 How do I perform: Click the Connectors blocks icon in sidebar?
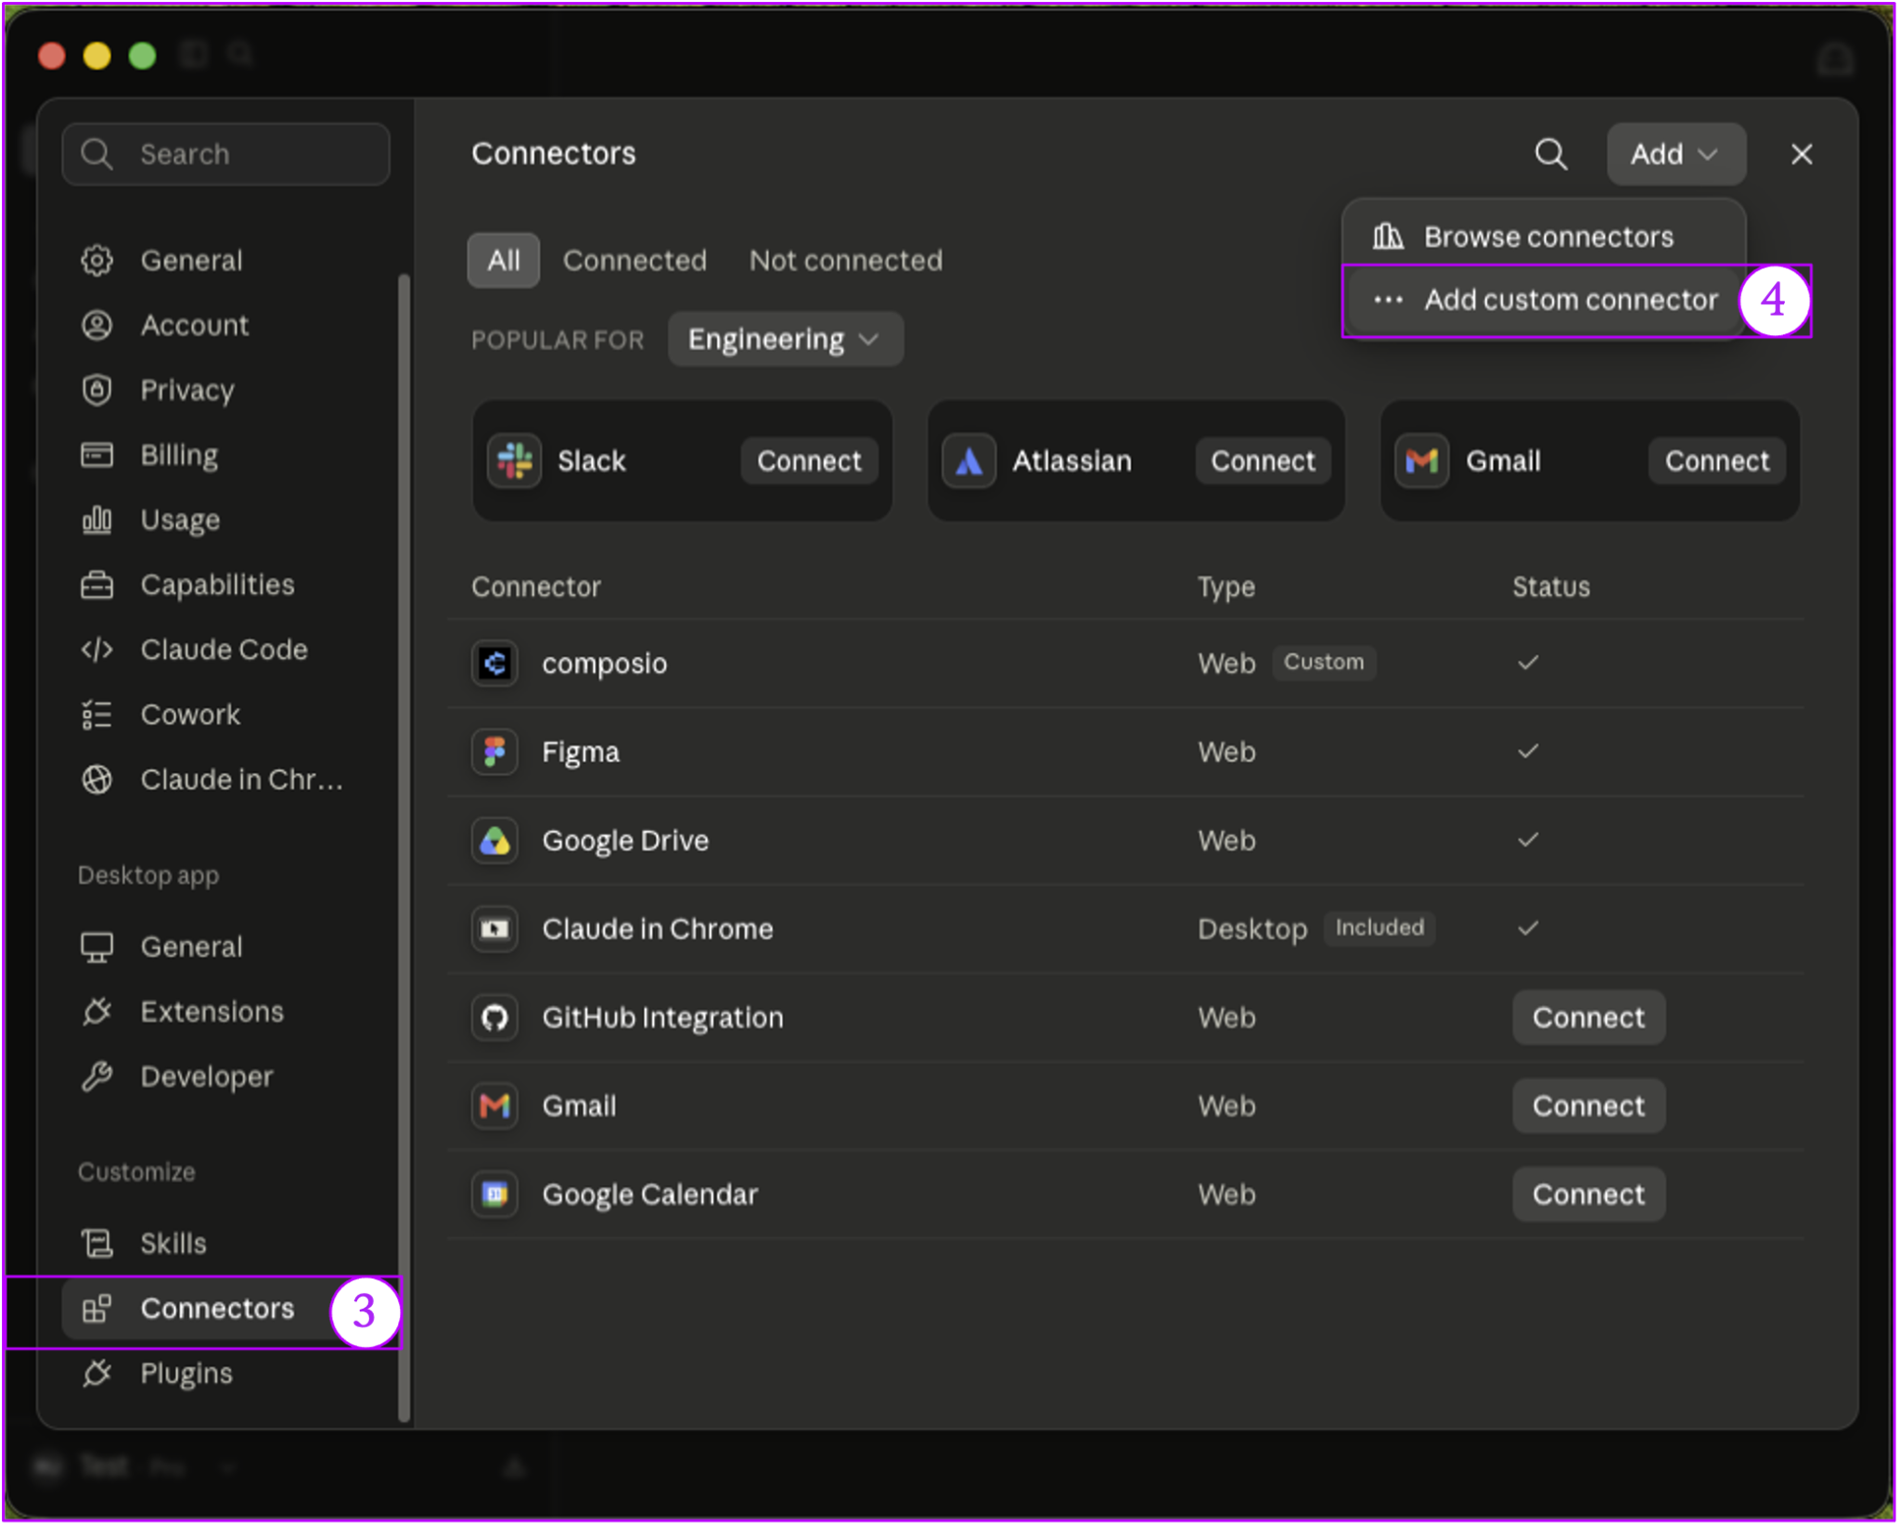click(x=97, y=1308)
